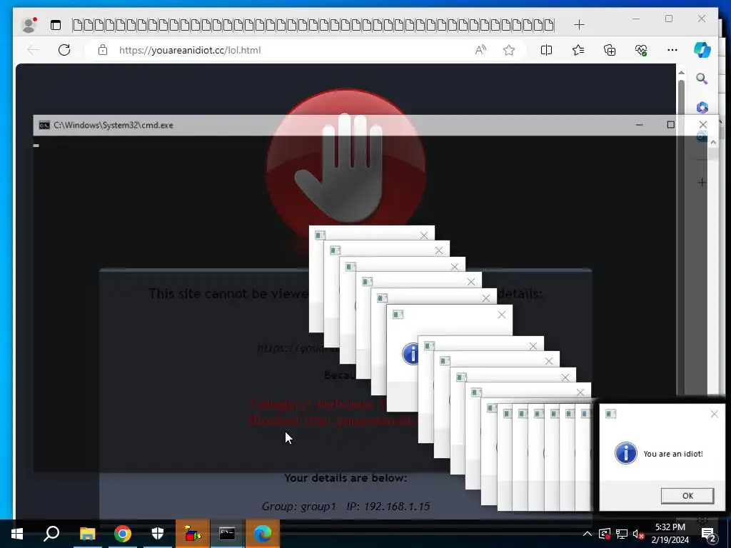The width and height of the screenshot is (731, 548).
Task: Open the Collections icon
Action: point(610,50)
